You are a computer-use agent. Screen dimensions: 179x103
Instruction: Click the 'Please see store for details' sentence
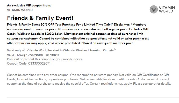152,84
